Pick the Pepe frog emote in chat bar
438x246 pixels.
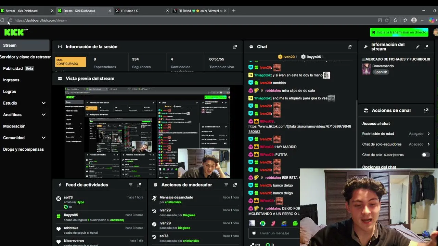point(284,223)
